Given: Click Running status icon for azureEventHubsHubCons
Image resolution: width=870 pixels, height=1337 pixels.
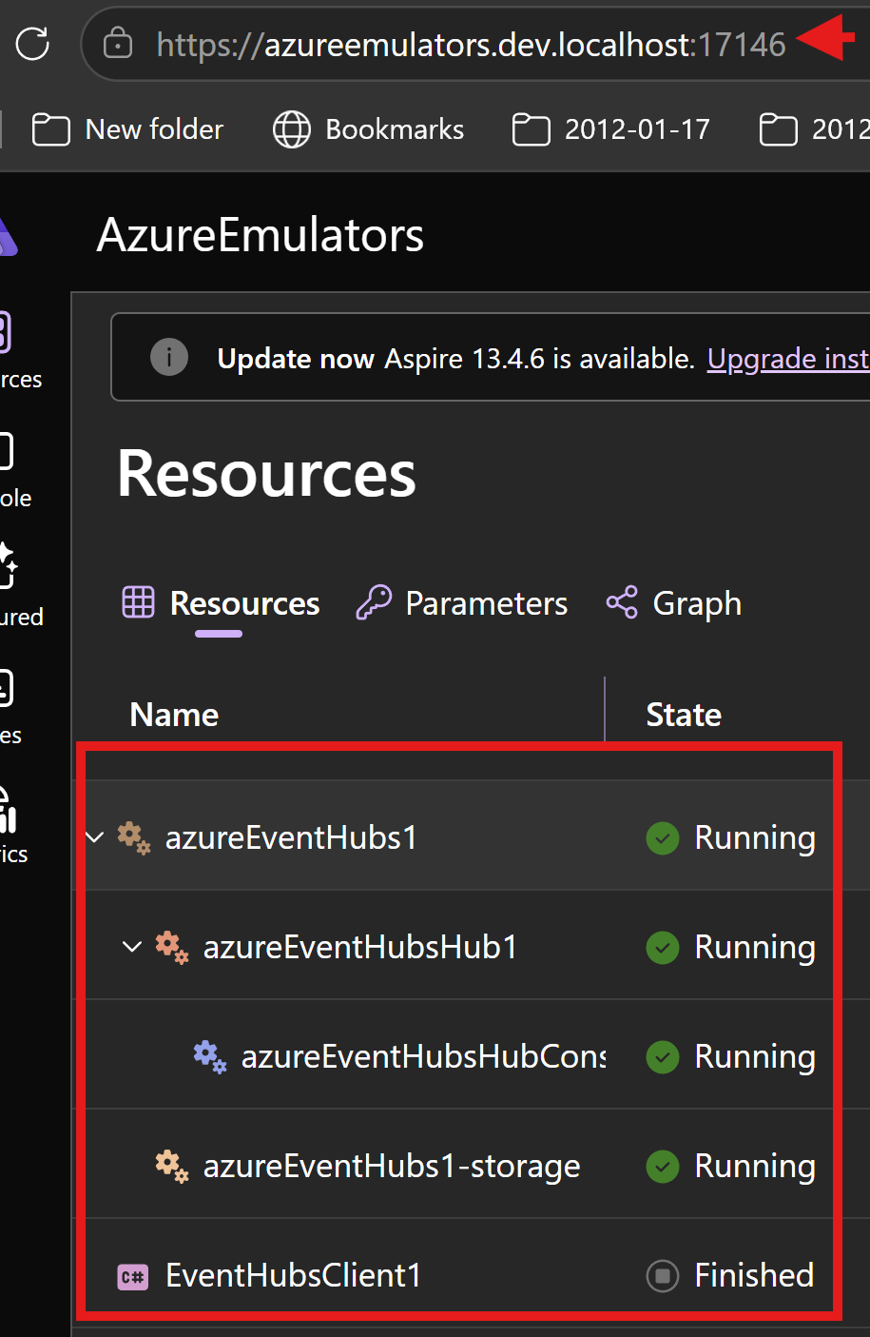Looking at the screenshot, I should point(663,1057).
